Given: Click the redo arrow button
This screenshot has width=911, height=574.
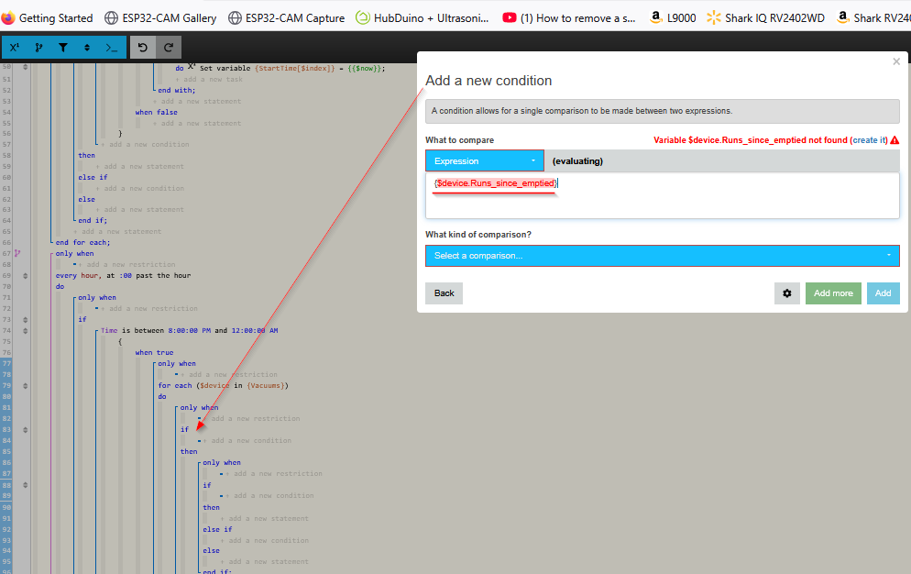Looking at the screenshot, I should coord(169,47).
